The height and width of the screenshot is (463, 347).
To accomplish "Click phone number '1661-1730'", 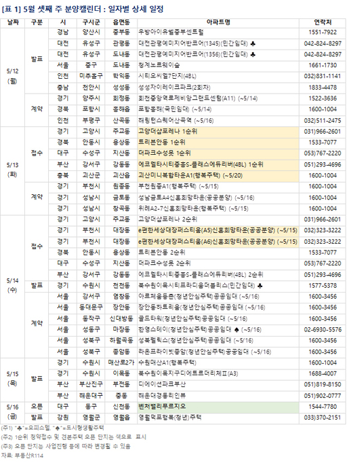I will coord(323,65).
